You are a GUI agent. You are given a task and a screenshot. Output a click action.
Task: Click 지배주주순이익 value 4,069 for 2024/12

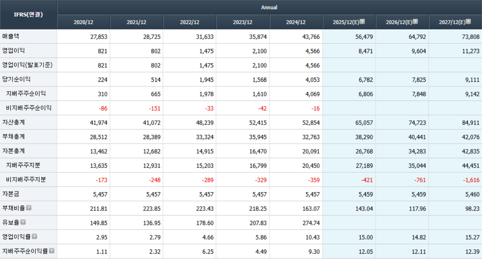(312, 94)
